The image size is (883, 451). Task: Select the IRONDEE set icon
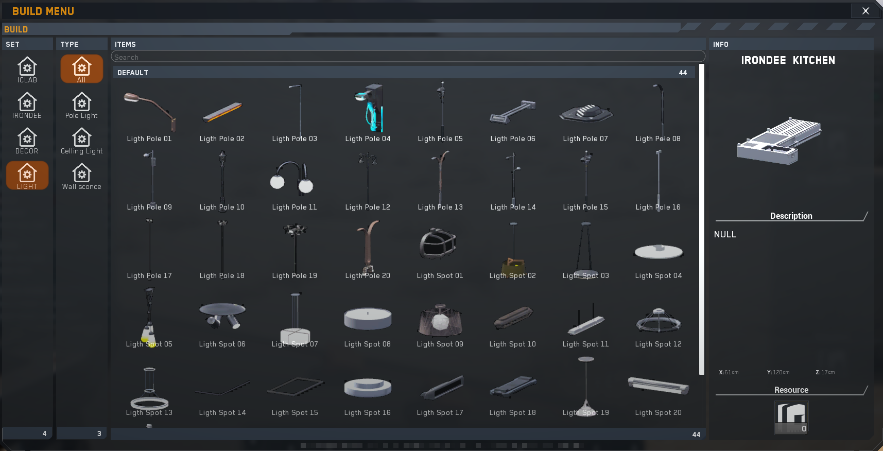pos(27,105)
